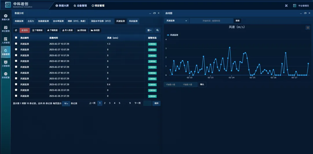313x154 pixels.
Task: Open the records-per-page 10 dropdown
Action: [x=66, y=103]
